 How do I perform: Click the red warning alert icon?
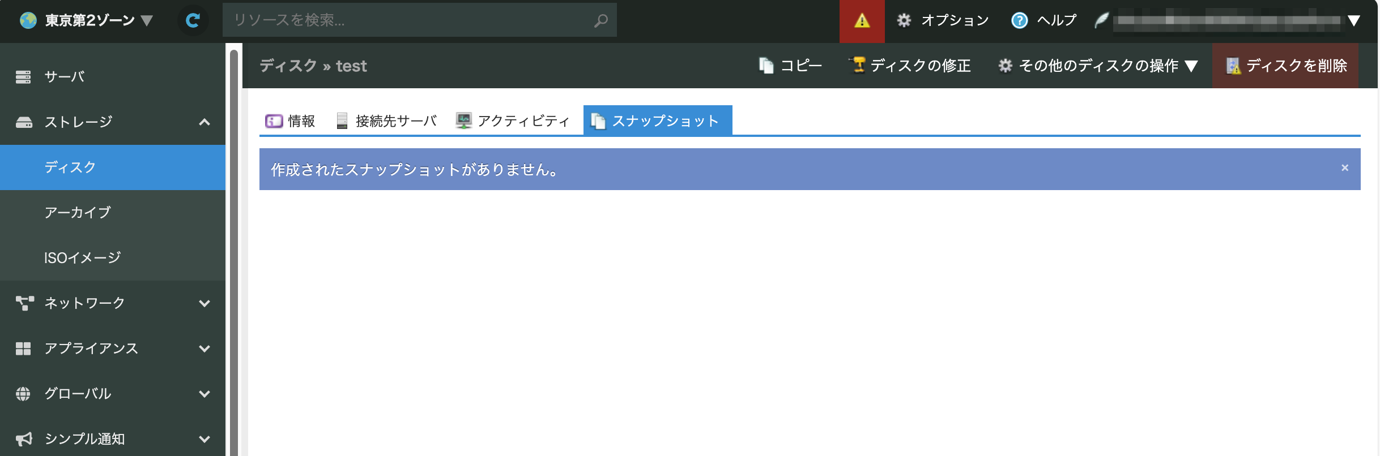[x=862, y=21]
